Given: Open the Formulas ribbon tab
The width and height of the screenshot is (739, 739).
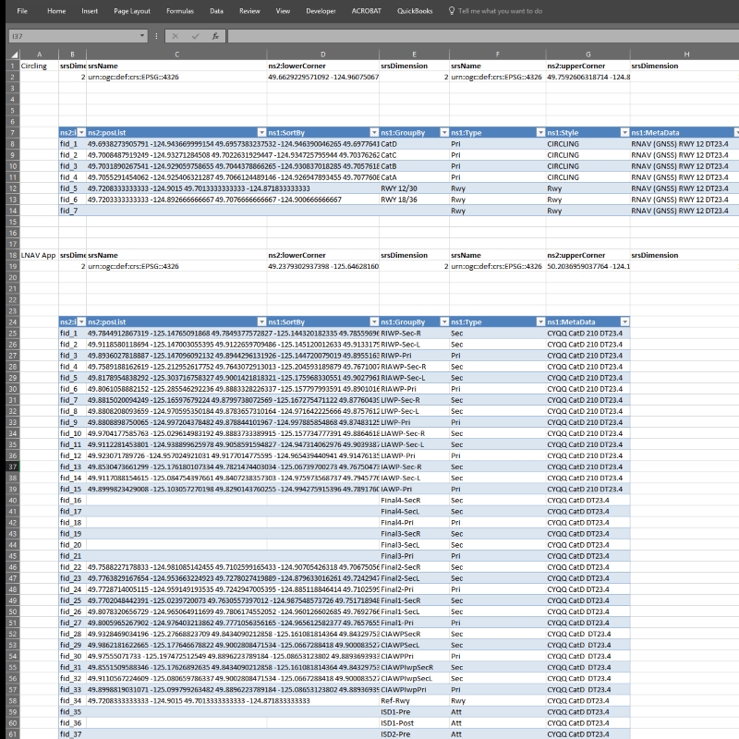Looking at the screenshot, I should (180, 11).
